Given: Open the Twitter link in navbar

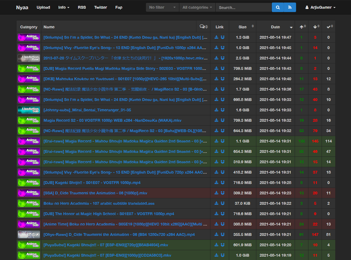Looking at the screenshot, I should (x=101, y=7).
